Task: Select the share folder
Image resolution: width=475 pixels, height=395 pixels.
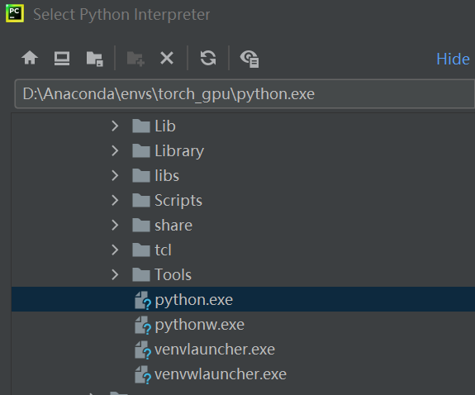Action: pyautogui.click(x=173, y=226)
